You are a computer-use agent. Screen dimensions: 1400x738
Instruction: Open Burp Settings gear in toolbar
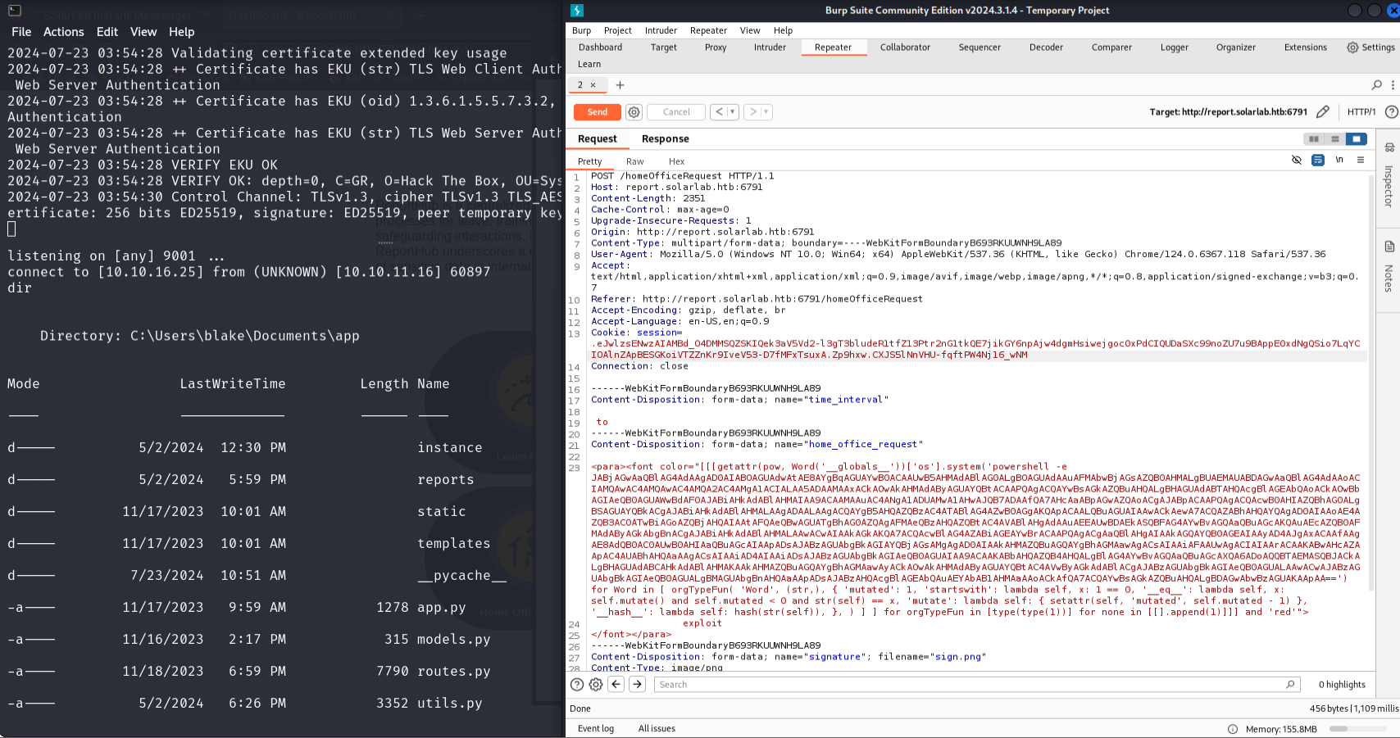point(1370,48)
